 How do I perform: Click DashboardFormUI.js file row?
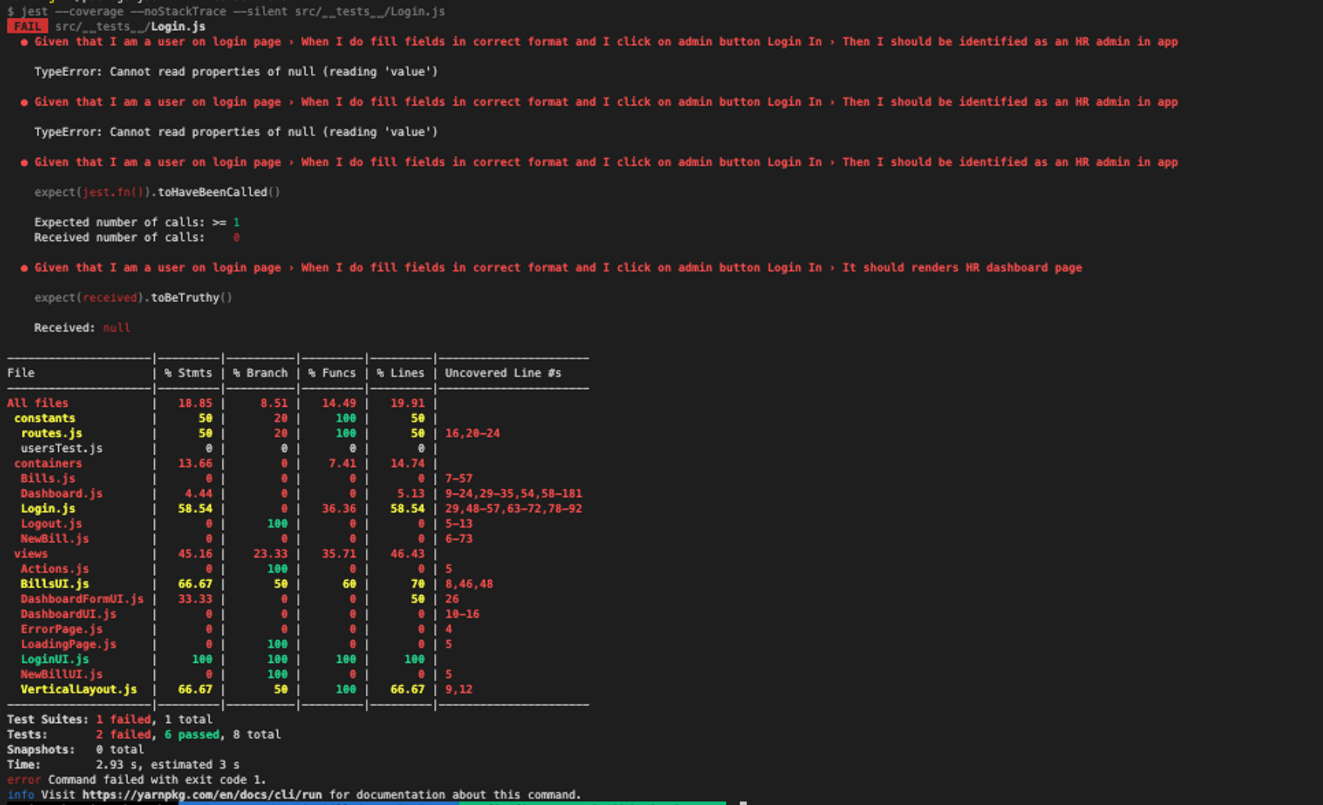click(81, 599)
